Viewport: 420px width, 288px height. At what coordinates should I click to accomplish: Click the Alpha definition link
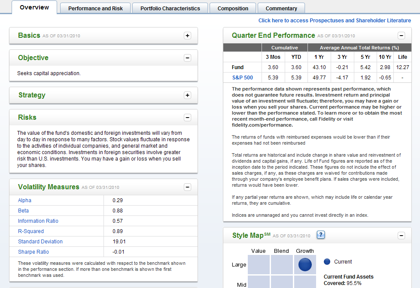pyautogui.click(x=24, y=200)
